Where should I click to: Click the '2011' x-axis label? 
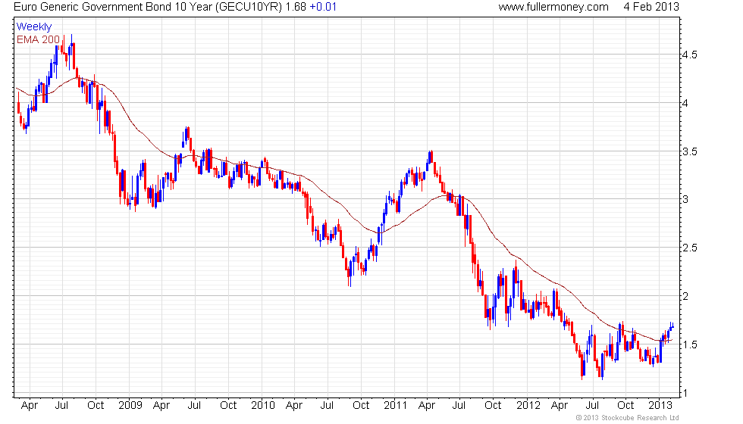[x=396, y=406]
